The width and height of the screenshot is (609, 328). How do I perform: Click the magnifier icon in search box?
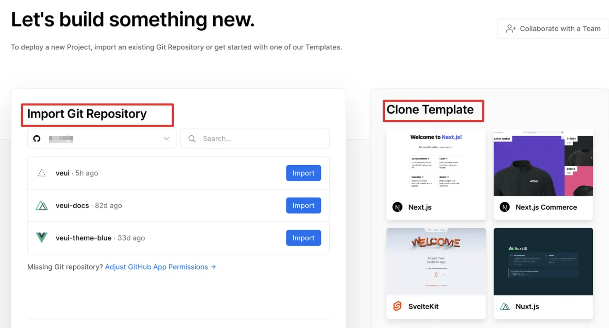tap(192, 139)
